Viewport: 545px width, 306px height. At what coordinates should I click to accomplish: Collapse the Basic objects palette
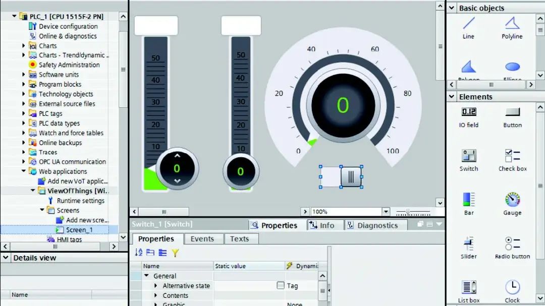tap(452, 8)
